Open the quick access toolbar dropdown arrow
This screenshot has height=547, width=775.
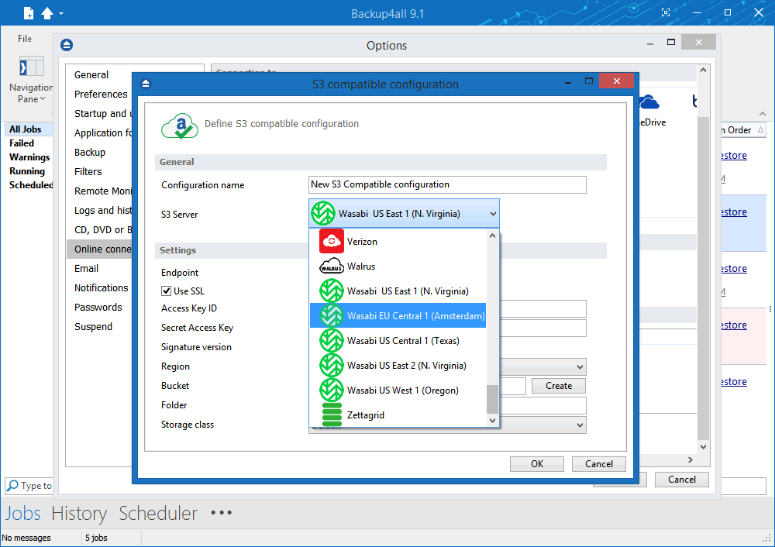[61, 14]
